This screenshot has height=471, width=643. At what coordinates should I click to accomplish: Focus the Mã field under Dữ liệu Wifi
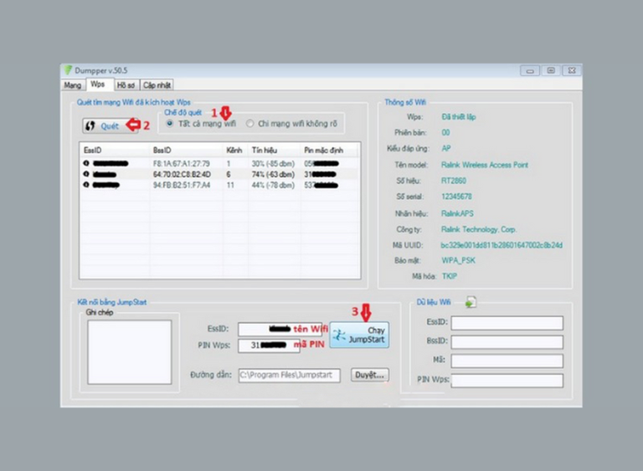(x=507, y=361)
